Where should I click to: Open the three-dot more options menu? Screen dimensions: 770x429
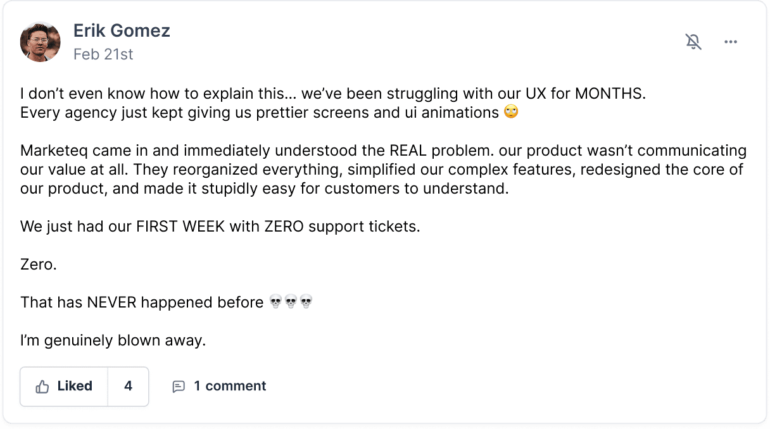(x=731, y=42)
